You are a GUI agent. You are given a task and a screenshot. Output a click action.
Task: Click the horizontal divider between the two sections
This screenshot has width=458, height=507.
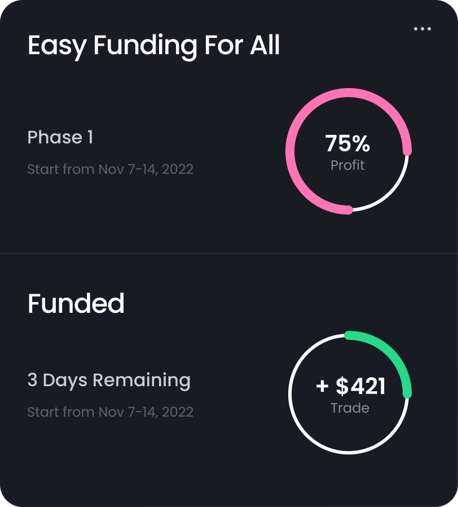(229, 253)
